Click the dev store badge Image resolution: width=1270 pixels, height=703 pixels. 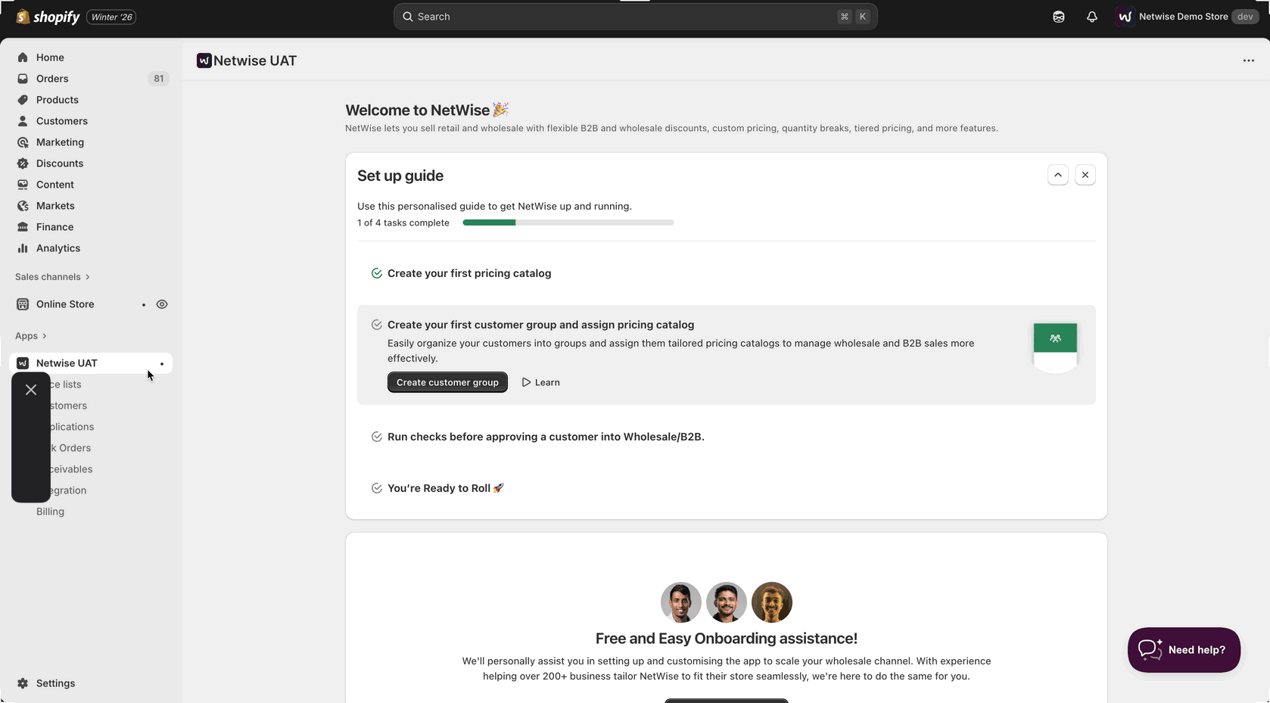1245,17
